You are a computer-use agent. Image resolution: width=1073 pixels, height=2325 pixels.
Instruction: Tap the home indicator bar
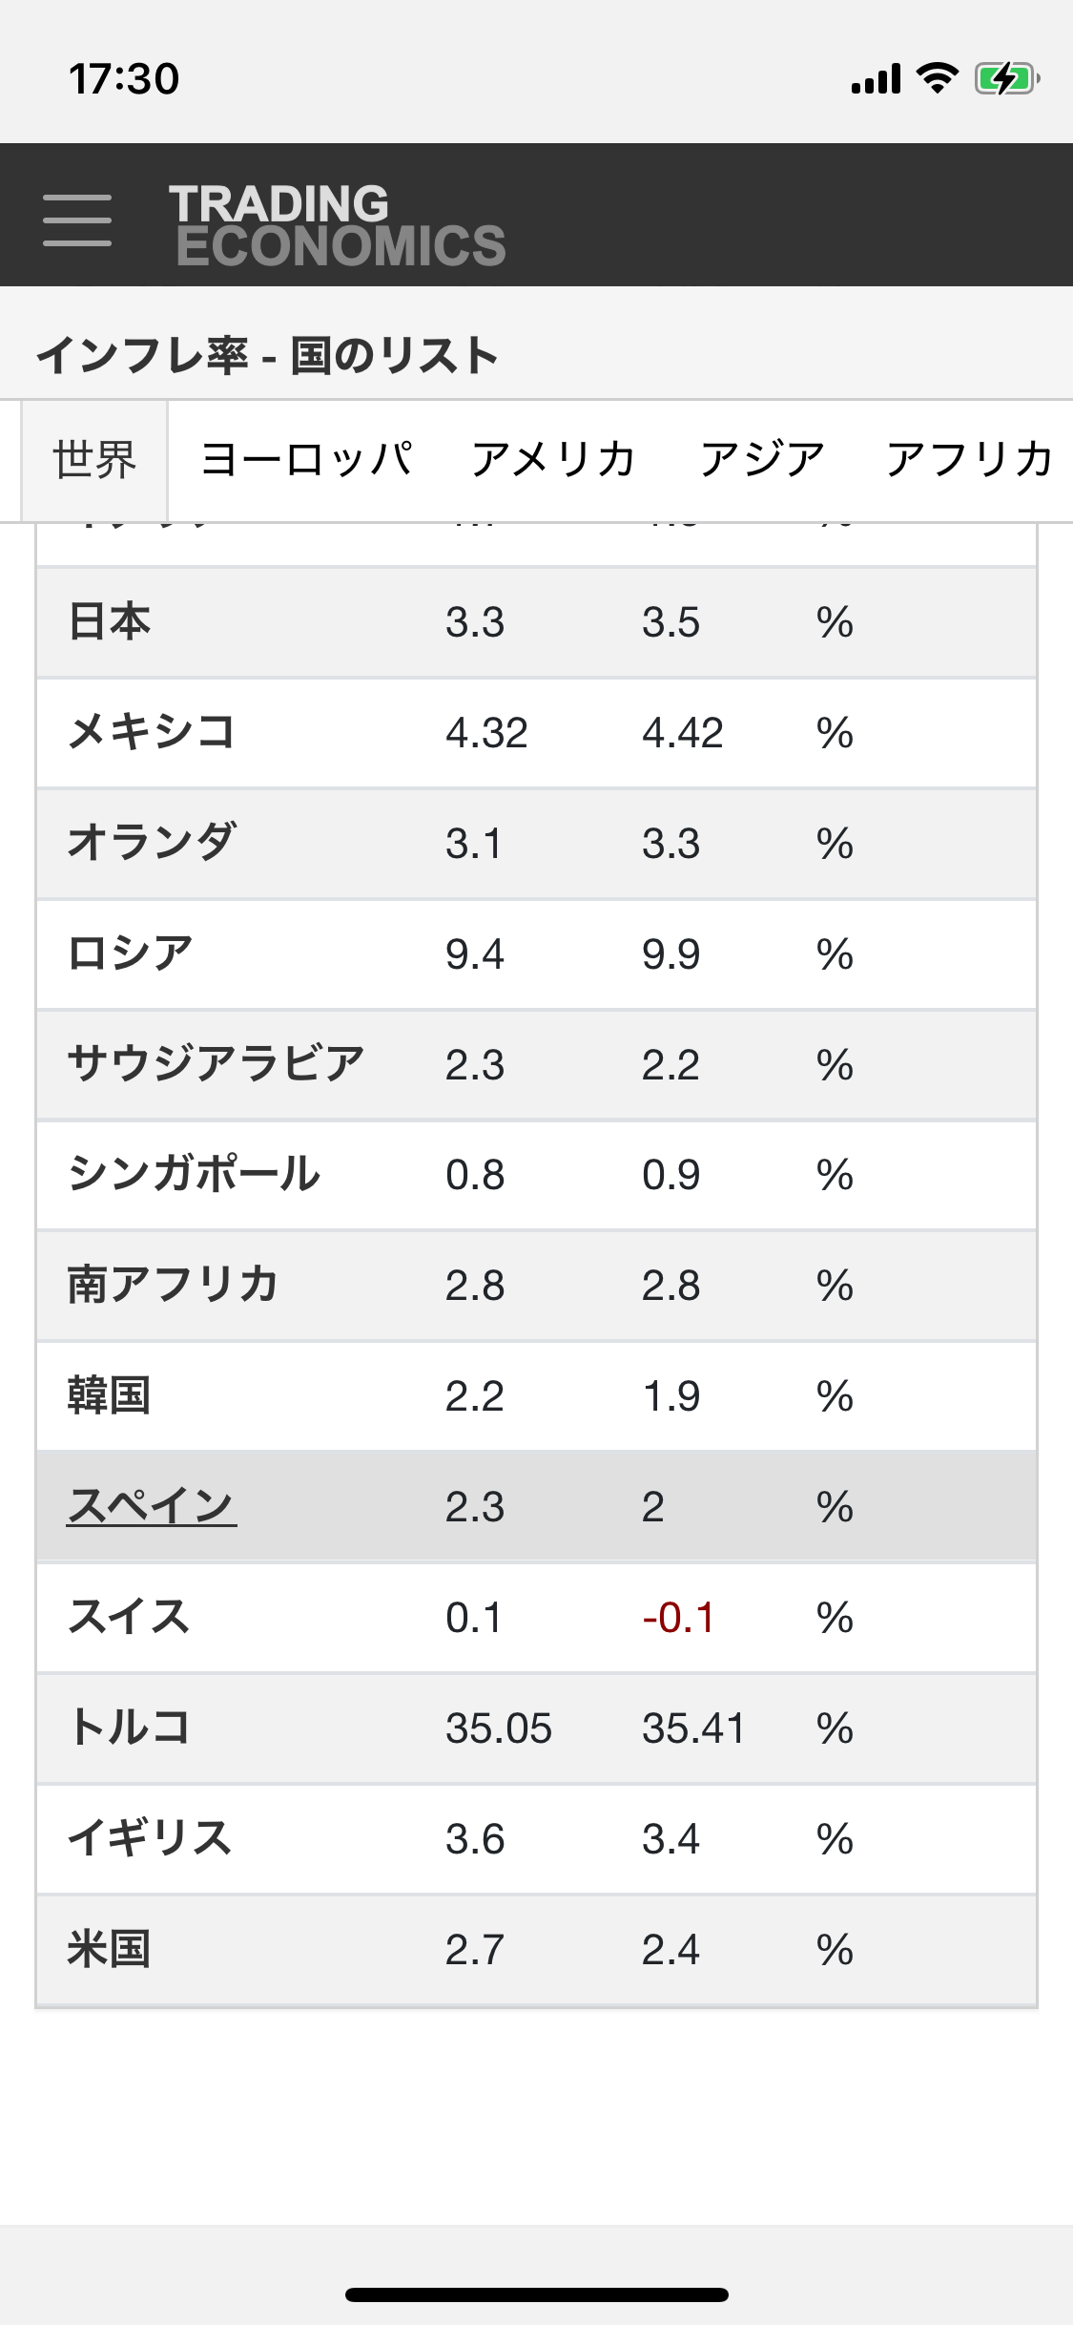coord(537,2294)
